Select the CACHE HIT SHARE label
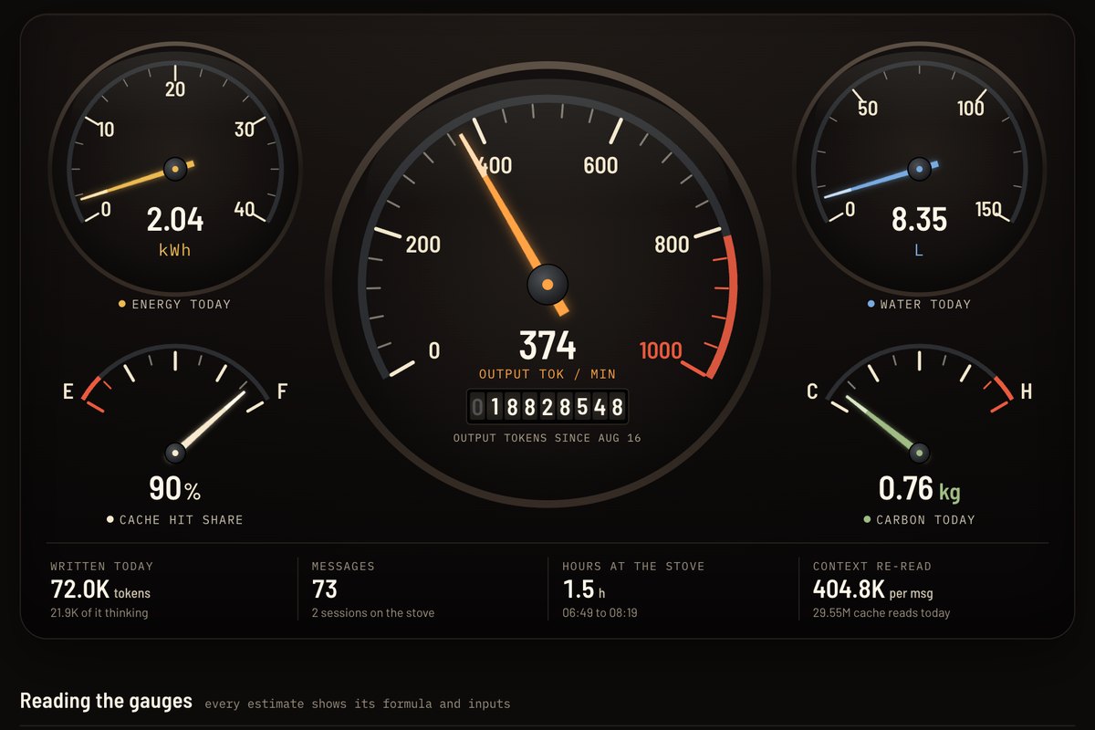1095x730 pixels. 182,519
